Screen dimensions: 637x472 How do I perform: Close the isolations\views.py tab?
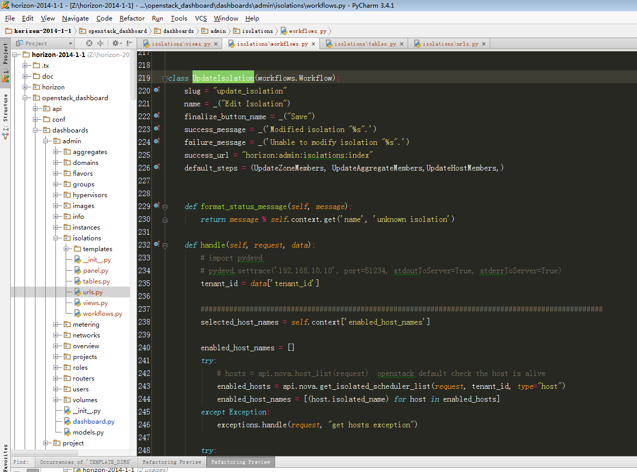[x=216, y=44]
